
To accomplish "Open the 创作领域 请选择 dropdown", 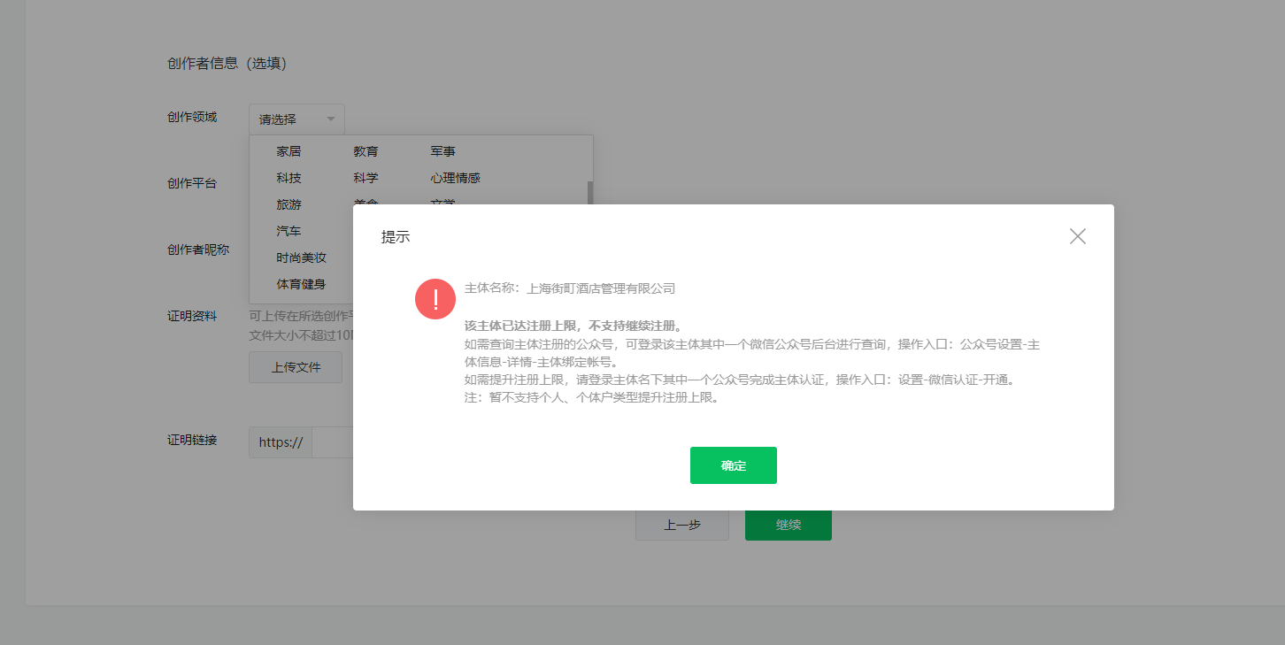I will pyautogui.click(x=296, y=119).
